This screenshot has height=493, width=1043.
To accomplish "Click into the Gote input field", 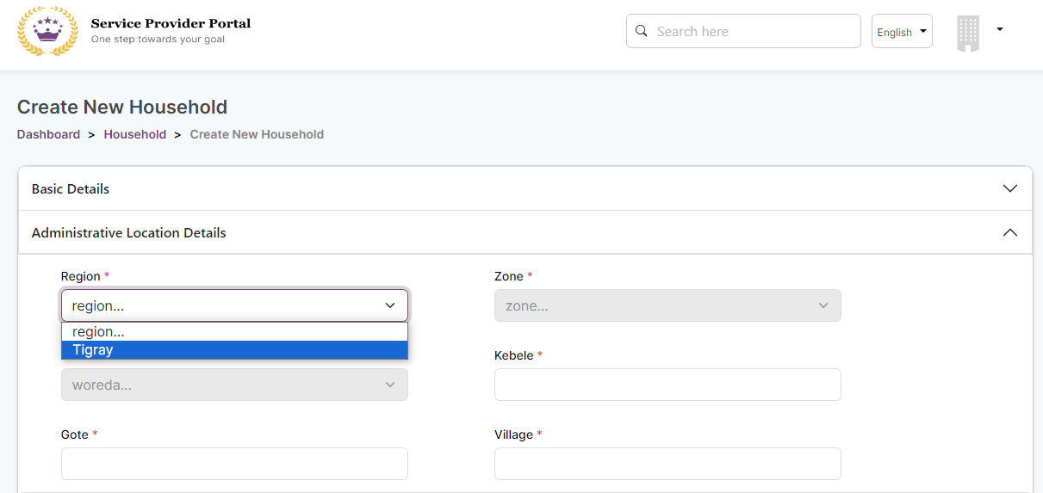I will [233, 464].
